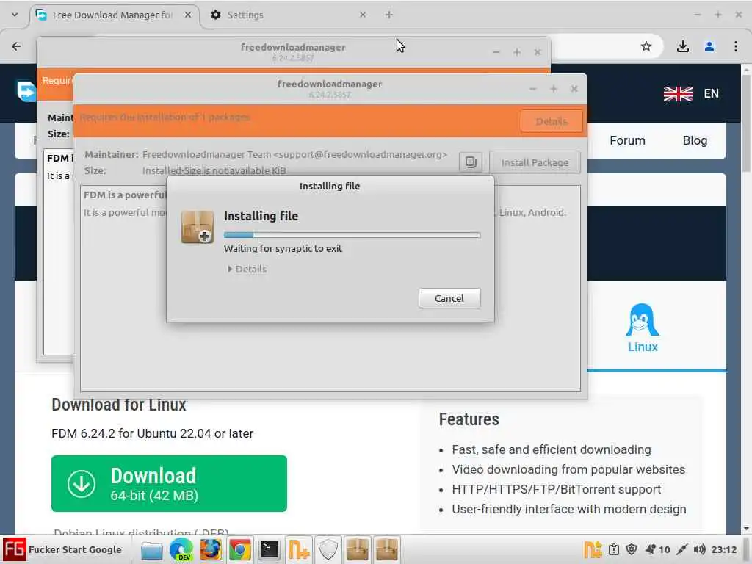Switch to first package installer taskbar window

pos(358,549)
